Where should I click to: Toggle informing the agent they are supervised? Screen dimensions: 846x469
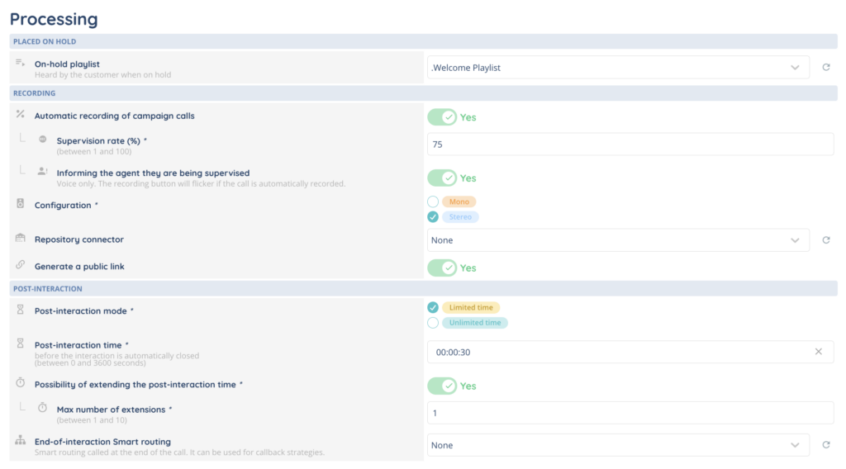442,178
